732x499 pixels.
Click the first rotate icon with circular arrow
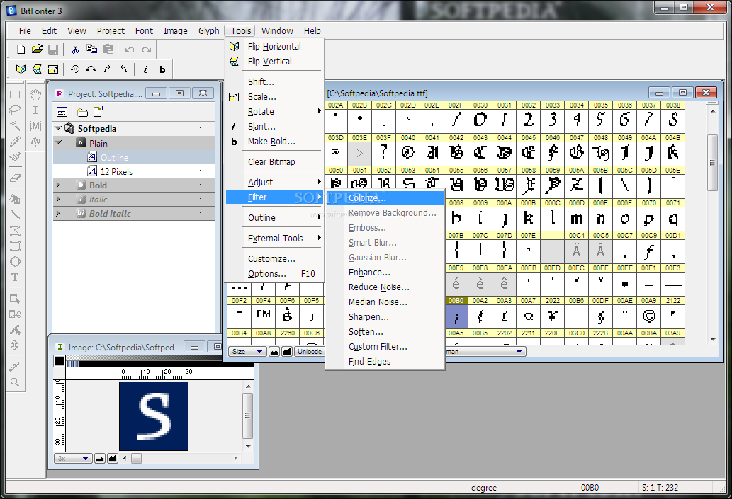pos(74,69)
